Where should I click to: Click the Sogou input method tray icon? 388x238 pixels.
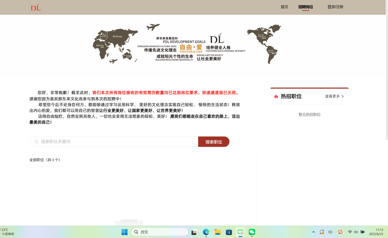tap(340, 232)
